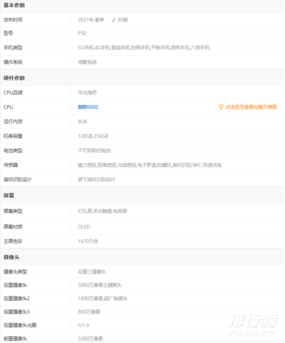Click the 操作系统 row label

pyautogui.click(x=13, y=62)
